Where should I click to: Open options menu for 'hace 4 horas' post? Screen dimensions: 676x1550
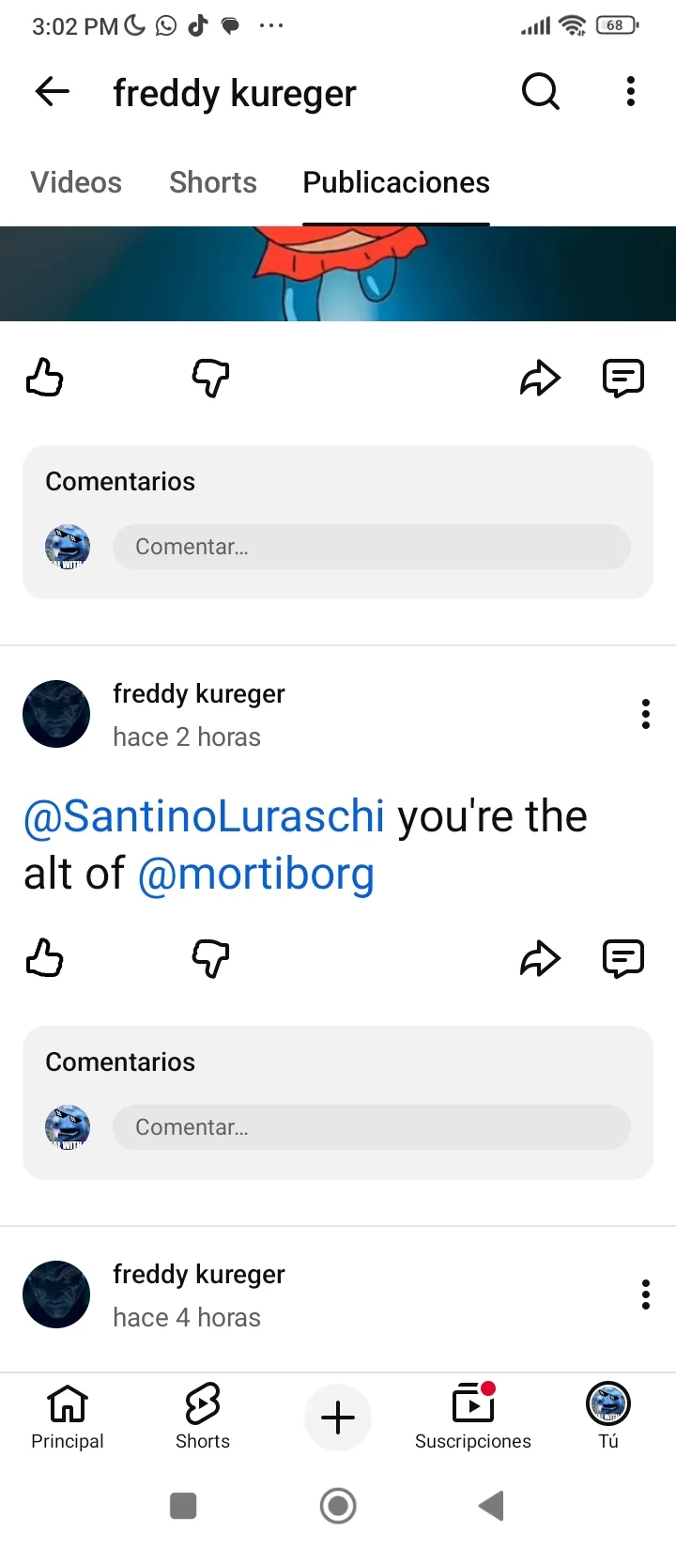pos(646,1294)
